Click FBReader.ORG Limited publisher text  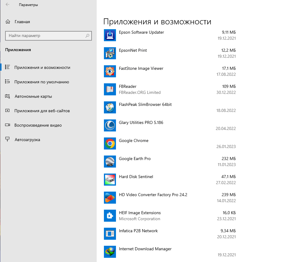(x=140, y=92)
